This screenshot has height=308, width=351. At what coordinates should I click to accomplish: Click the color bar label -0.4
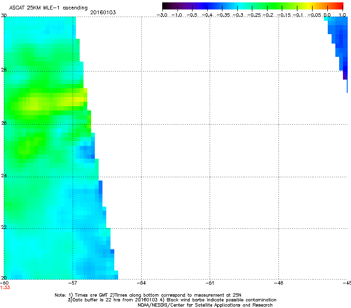207,15
